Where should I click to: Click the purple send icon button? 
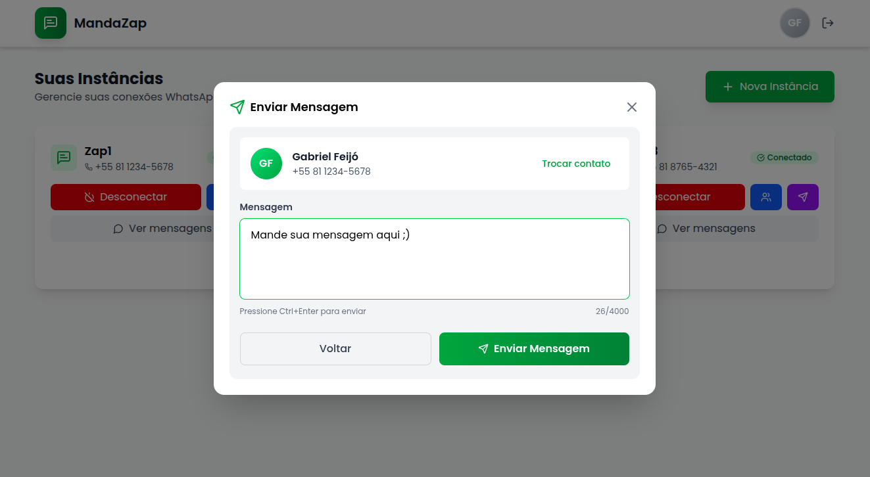click(x=803, y=197)
